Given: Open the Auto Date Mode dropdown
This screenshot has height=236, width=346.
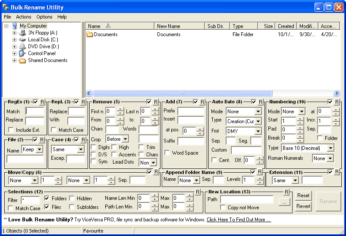Looking at the screenshot, I should [x=258, y=112].
